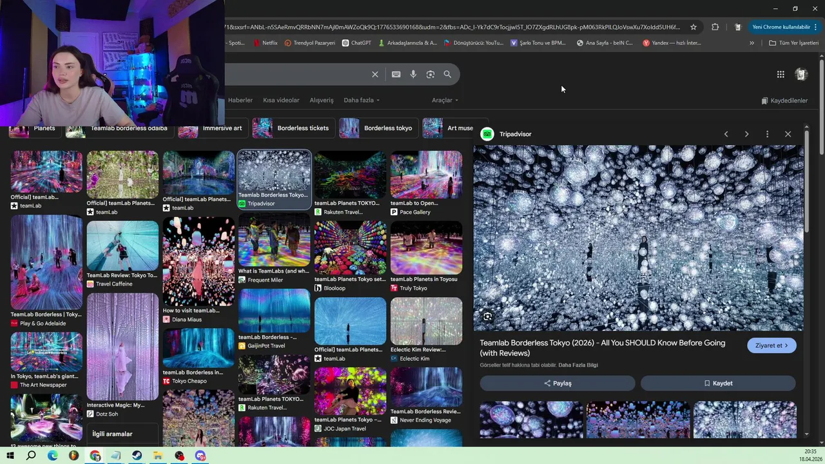The height and width of the screenshot is (464, 825).
Task: Clear the Google search box with X
Action: click(x=374, y=74)
